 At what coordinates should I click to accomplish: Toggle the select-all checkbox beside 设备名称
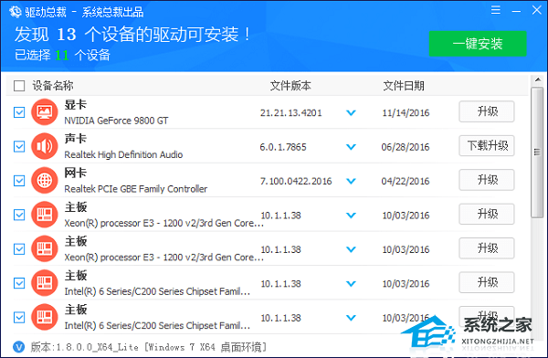point(19,86)
